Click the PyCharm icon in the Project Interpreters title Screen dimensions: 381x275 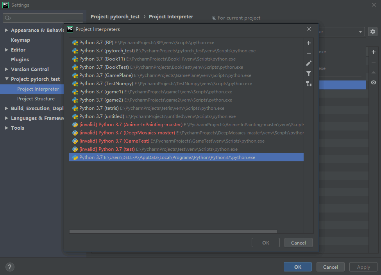pos(70,29)
